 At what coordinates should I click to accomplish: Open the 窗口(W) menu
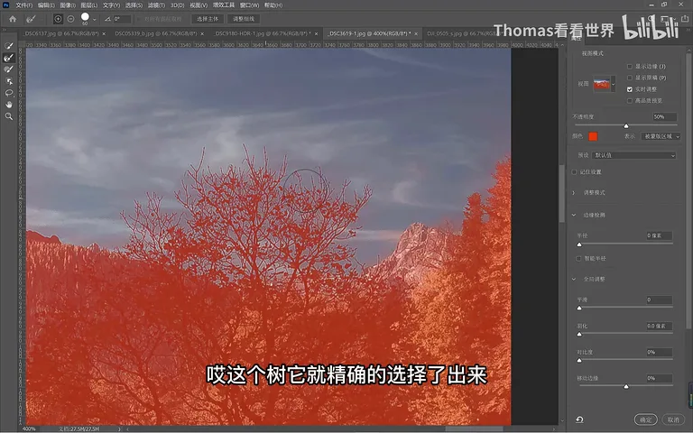(x=249, y=5)
